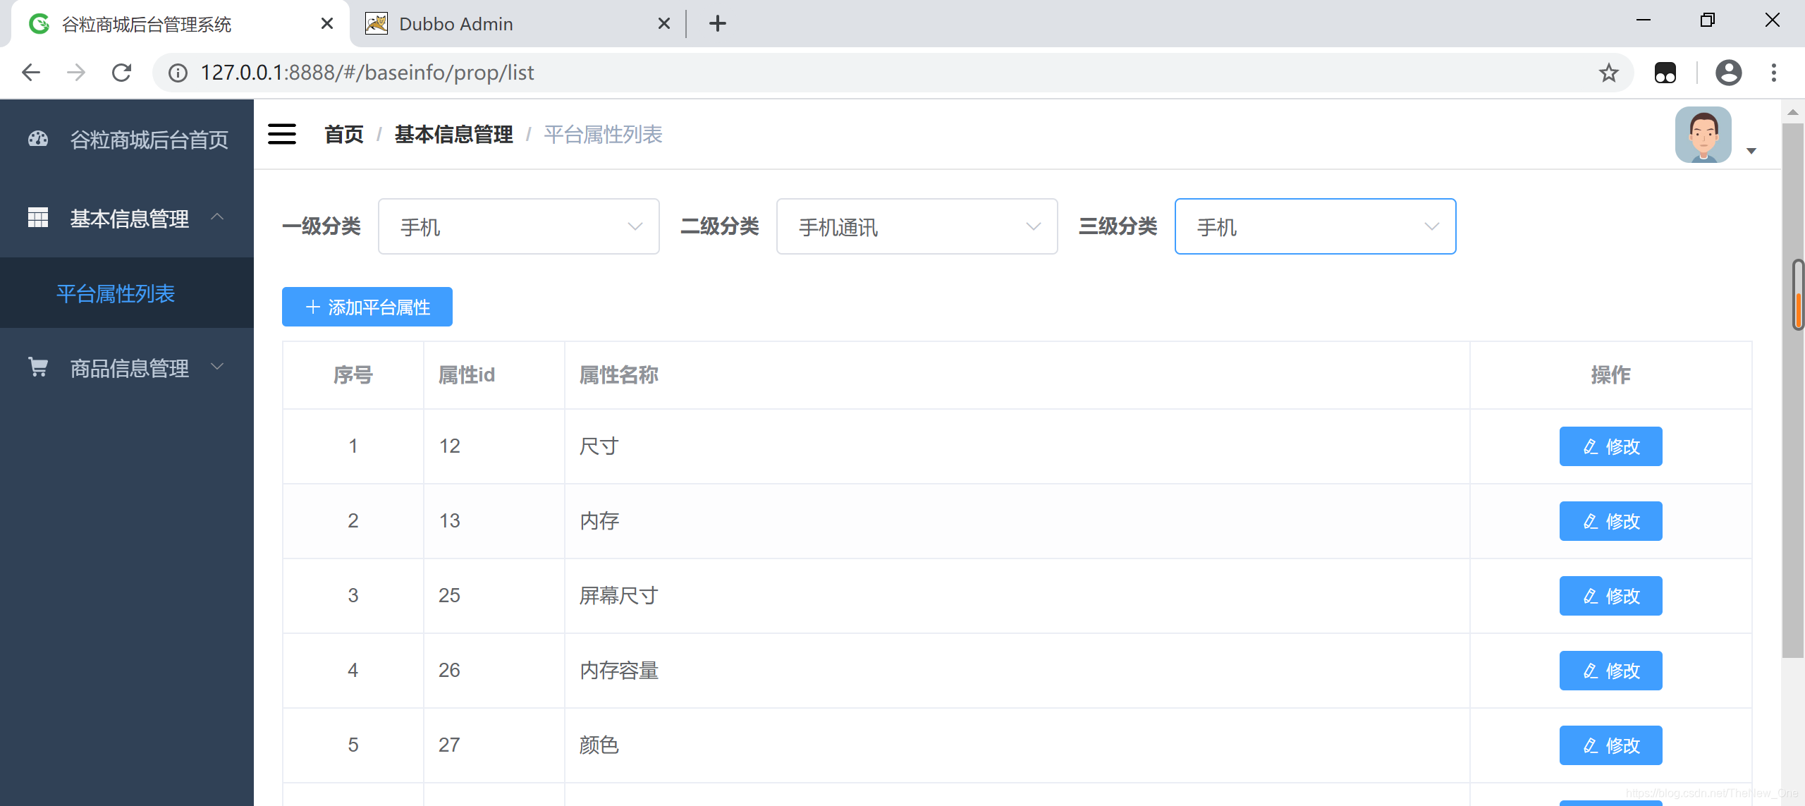Open the avatar dropdown arrow at top right
Image resolution: width=1805 pixels, height=806 pixels.
1753,151
